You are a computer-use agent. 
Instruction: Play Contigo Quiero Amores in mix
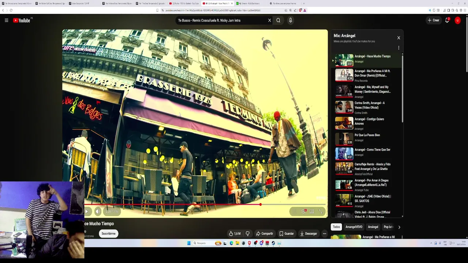(367, 123)
